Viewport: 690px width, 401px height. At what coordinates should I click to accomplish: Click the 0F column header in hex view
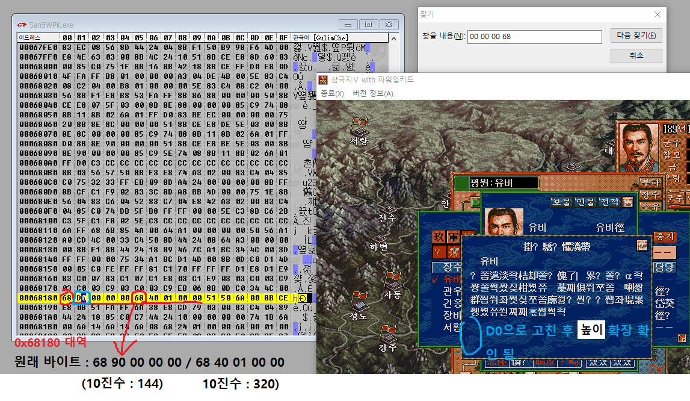pos(283,38)
